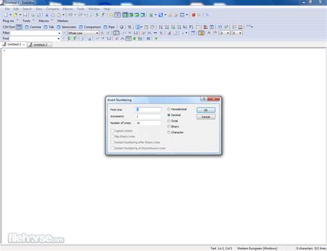
Task: Click the highlighted yellow icon in Filter toolbar
Action: [201, 33]
